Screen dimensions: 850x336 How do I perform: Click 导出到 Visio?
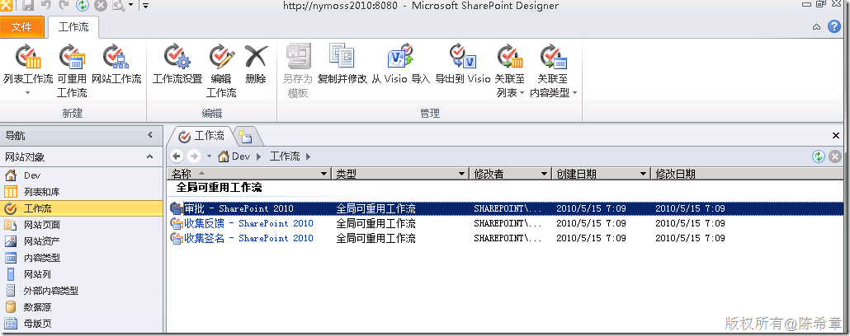(463, 64)
